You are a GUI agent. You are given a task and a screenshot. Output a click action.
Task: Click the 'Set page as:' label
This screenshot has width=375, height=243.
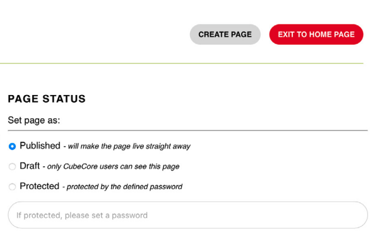(x=33, y=120)
